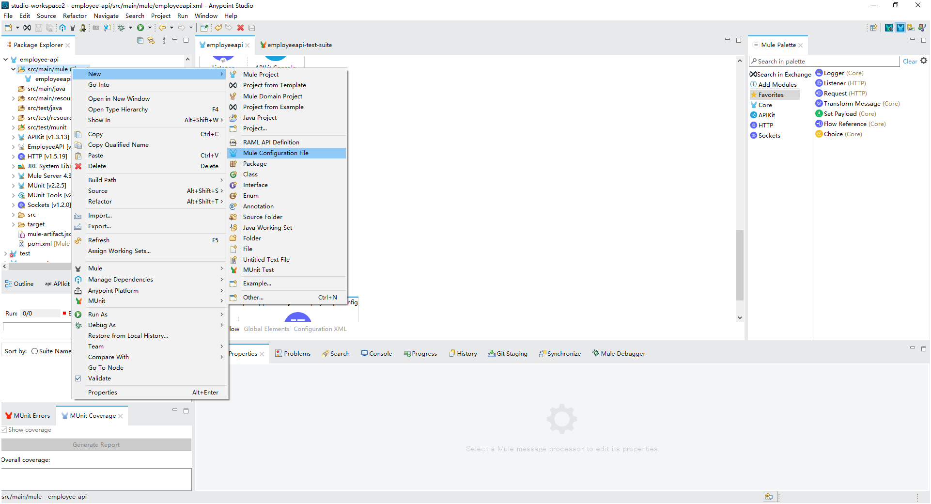Viewport: 931px width, 504px height.
Task: Open Debug toolbar dropdown arrow
Action: [x=130, y=28]
